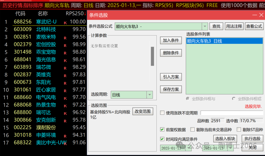Click the 选股入板块 button
This screenshot has height=156, width=265.
coord(225,139)
